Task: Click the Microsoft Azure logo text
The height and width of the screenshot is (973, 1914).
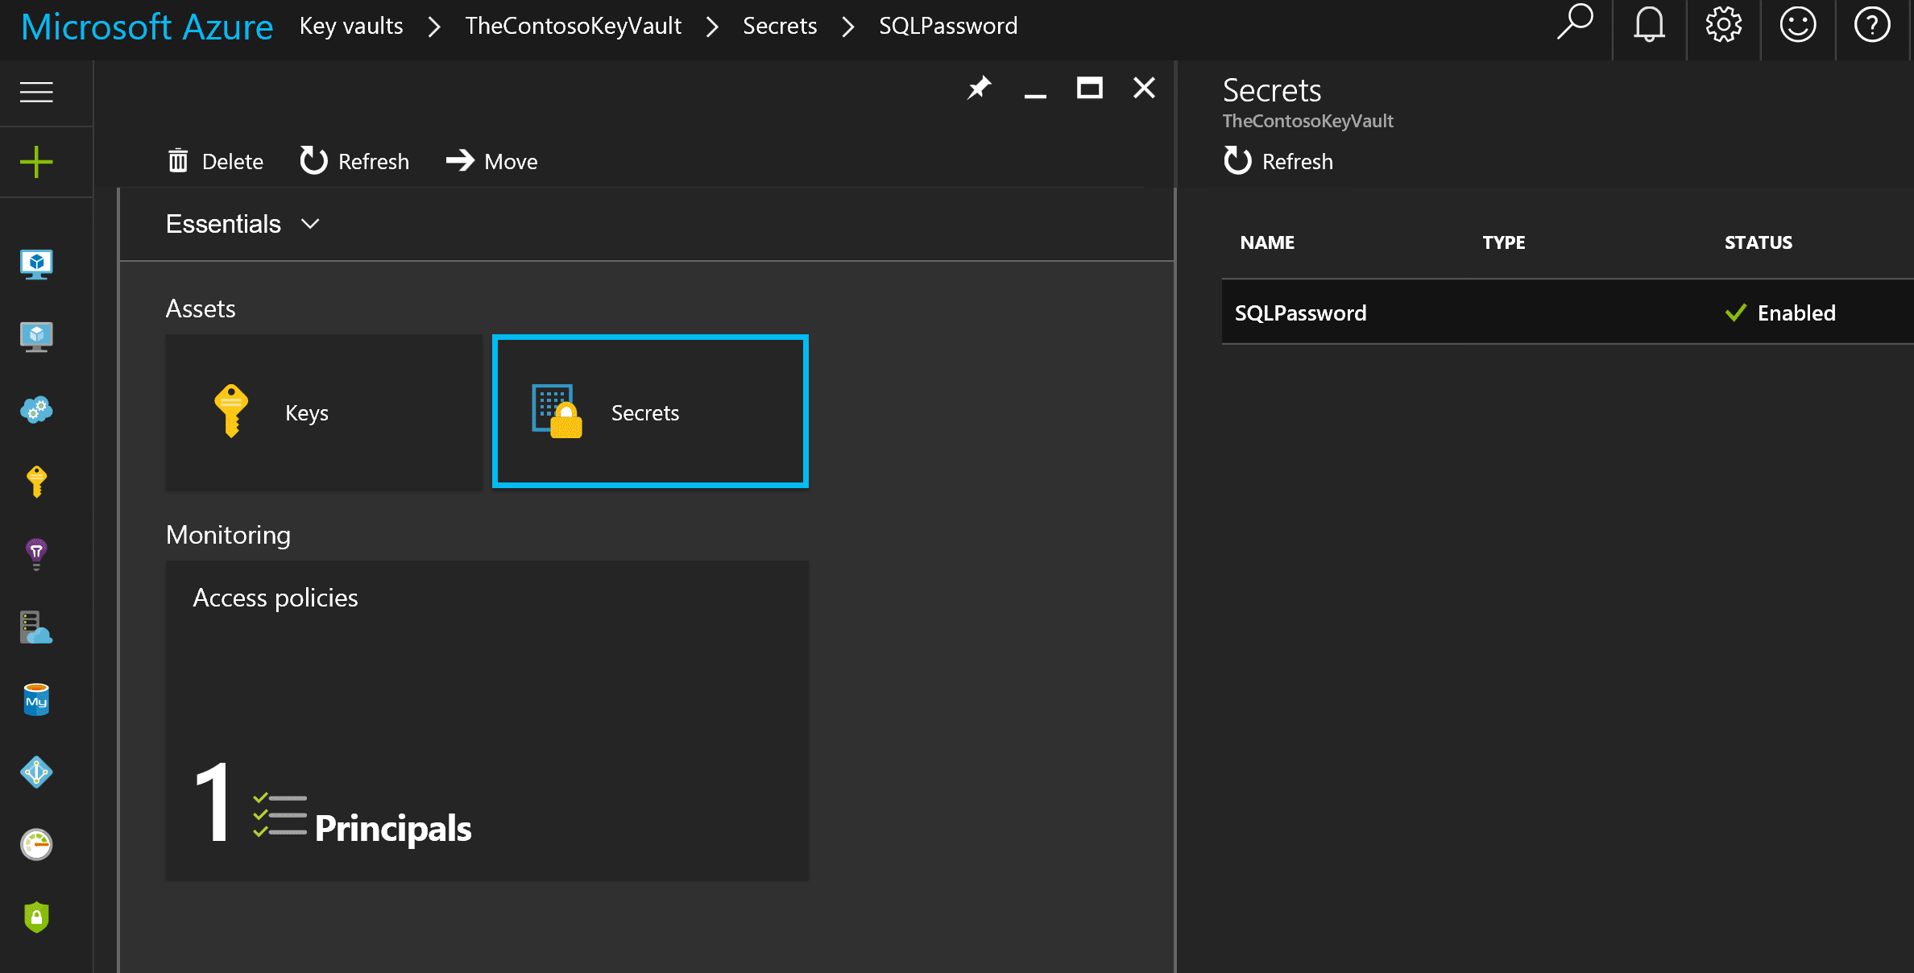Action: point(147,27)
